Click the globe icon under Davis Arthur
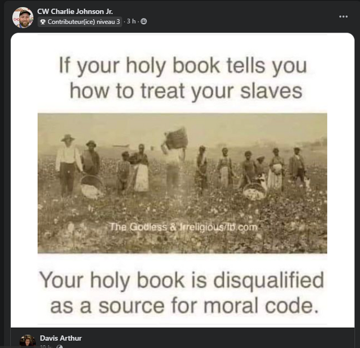Image resolution: width=360 pixels, height=348 pixels. 60,346
